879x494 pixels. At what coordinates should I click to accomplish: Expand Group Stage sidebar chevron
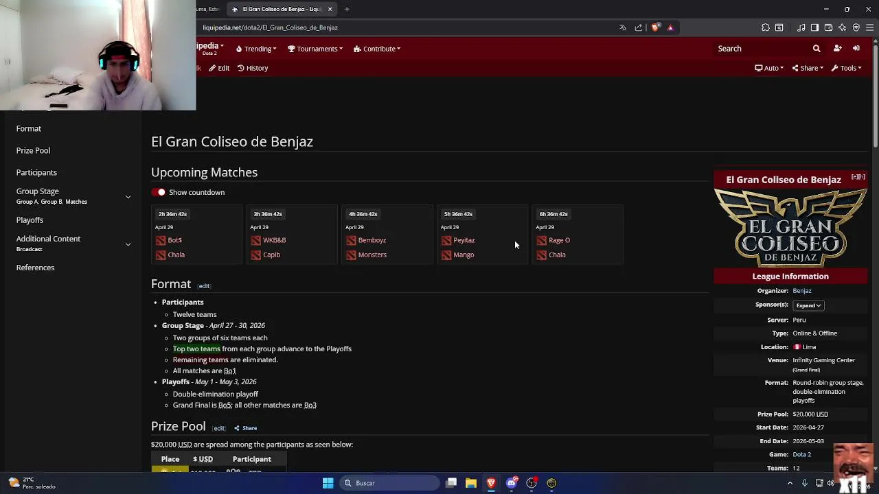click(128, 197)
